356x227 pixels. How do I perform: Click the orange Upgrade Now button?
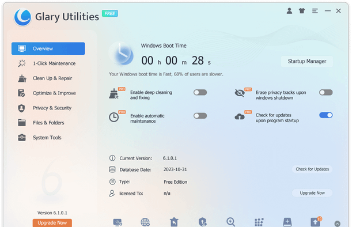pyautogui.click(x=52, y=223)
